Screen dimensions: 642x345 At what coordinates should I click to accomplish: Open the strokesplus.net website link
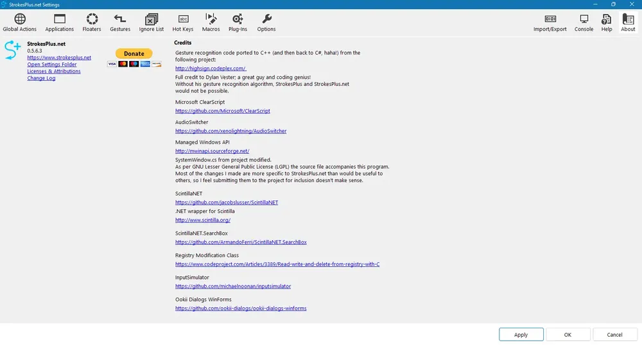coord(59,58)
